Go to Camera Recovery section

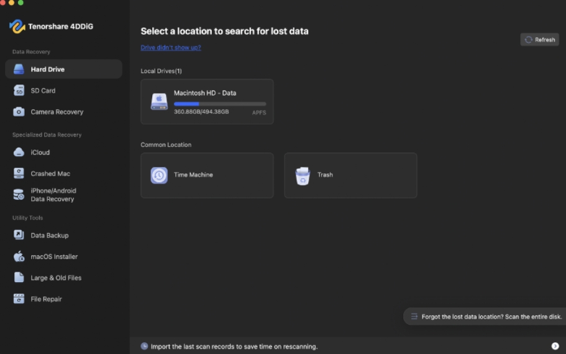pos(63,112)
